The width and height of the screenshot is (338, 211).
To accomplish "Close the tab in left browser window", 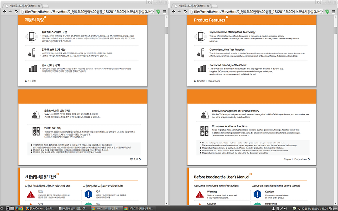I will 39,6.
